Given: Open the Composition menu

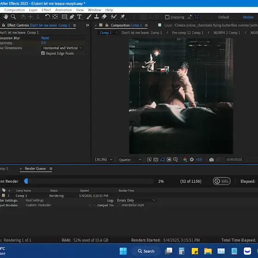Looking at the screenshot, I should 15,10.
